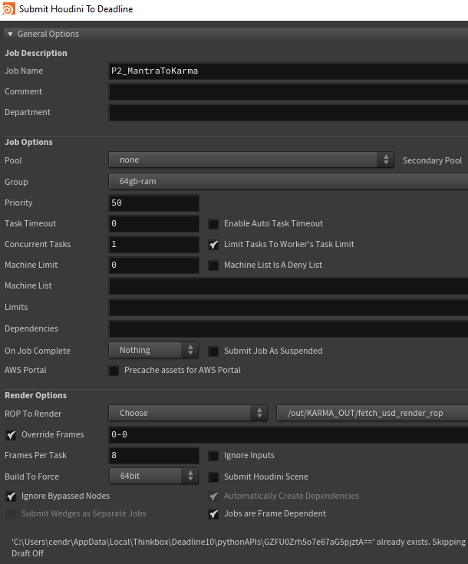Click into the Comment field
This screenshot has width=468, height=564.
coord(288,92)
